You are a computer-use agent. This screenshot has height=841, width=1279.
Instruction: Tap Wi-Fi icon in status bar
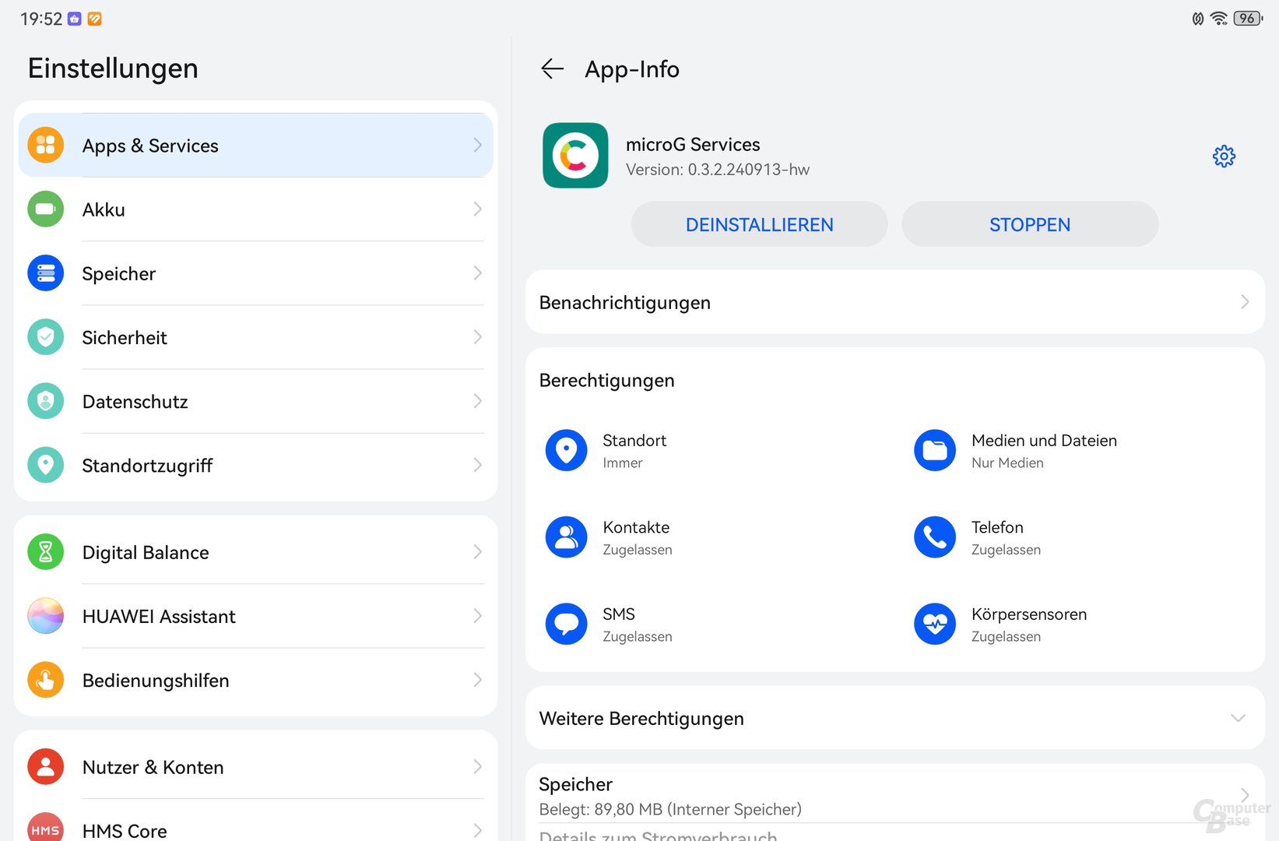[x=1219, y=18]
